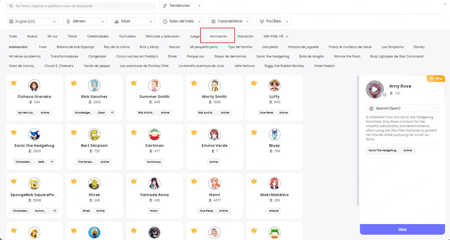Filter by Naruto subcategory
Screen dimensions: 450x240
coord(175,47)
